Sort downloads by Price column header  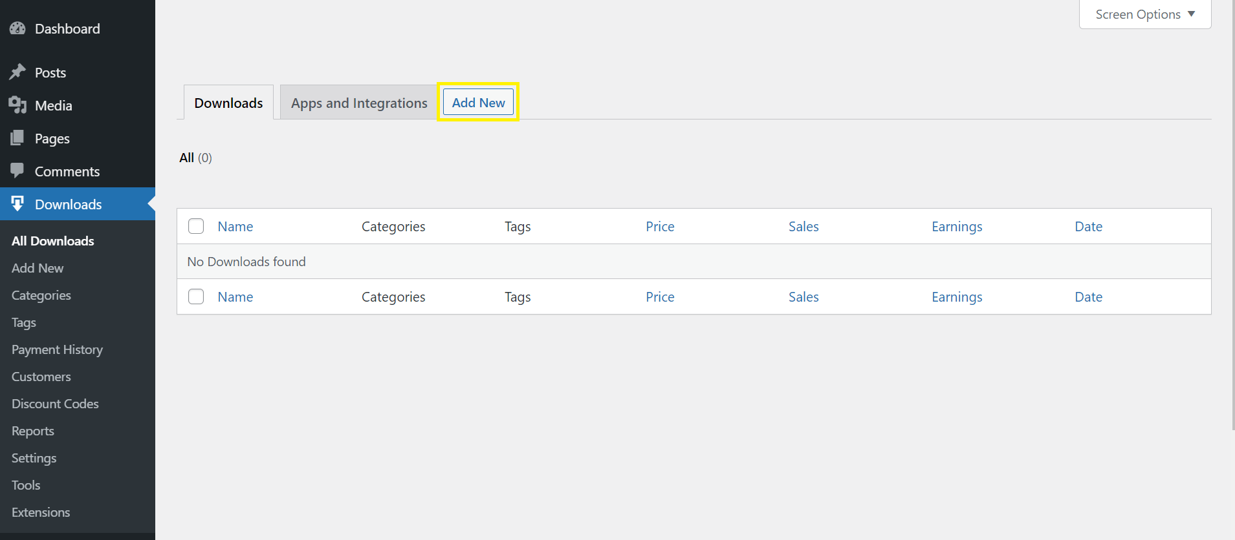(660, 227)
